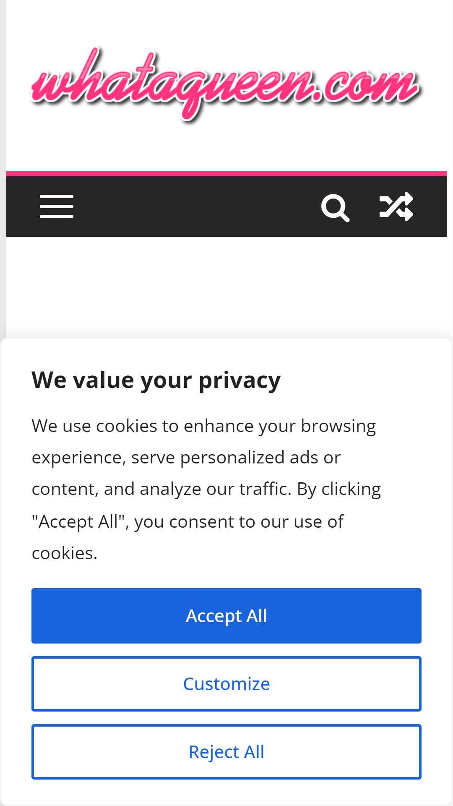Tap the shuffle random post icon
Image resolution: width=453 pixels, height=806 pixels.
click(x=396, y=206)
